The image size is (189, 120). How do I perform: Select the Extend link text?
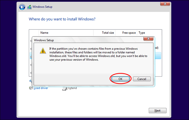(x=72, y=88)
